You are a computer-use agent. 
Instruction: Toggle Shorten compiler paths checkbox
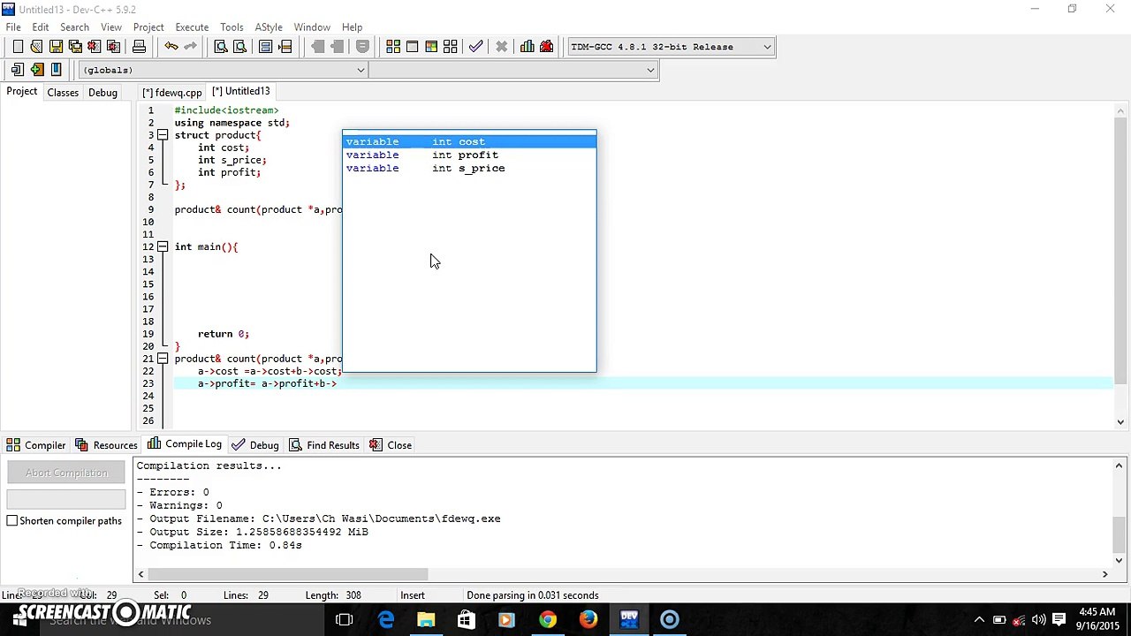[x=12, y=521]
